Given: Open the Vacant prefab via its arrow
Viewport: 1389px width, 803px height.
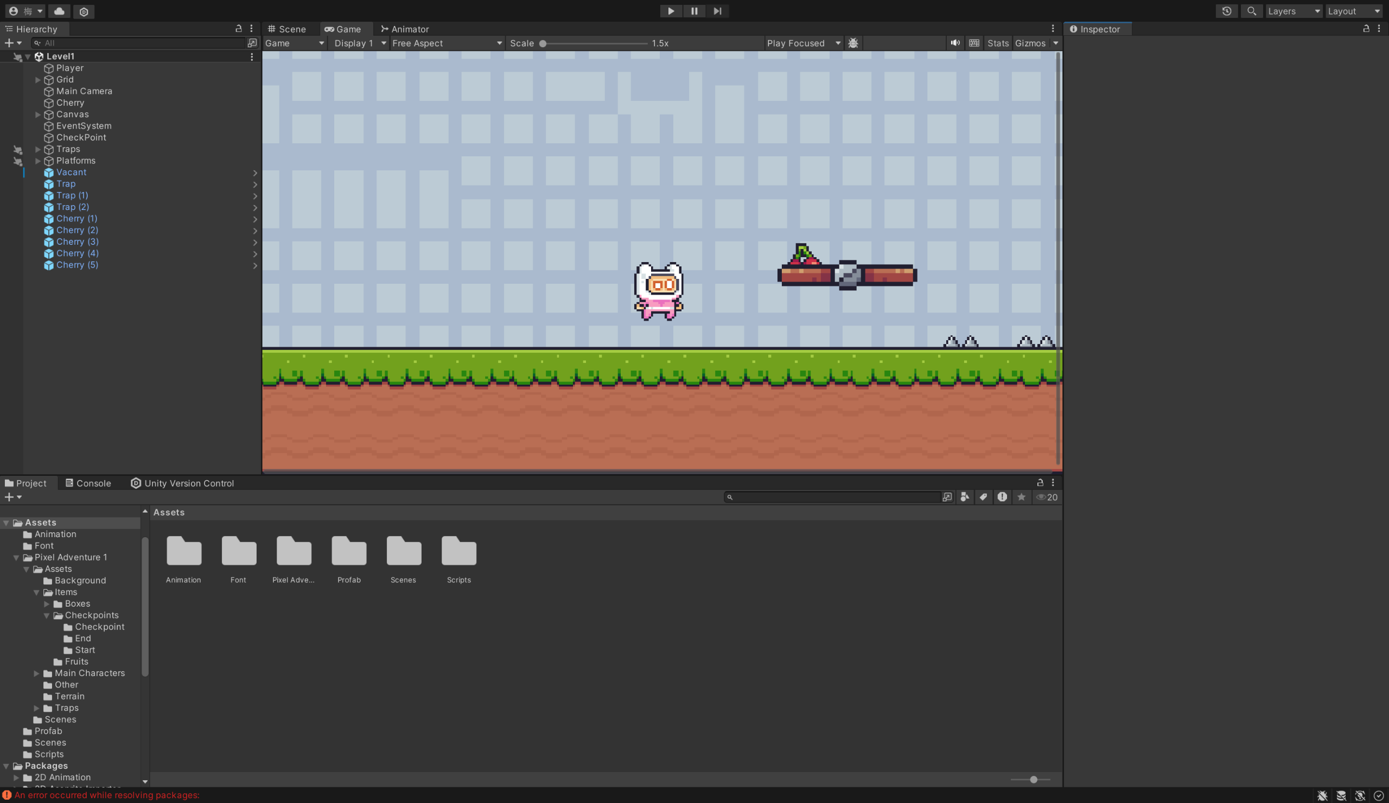Looking at the screenshot, I should pyautogui.click(x=255, y=173).
